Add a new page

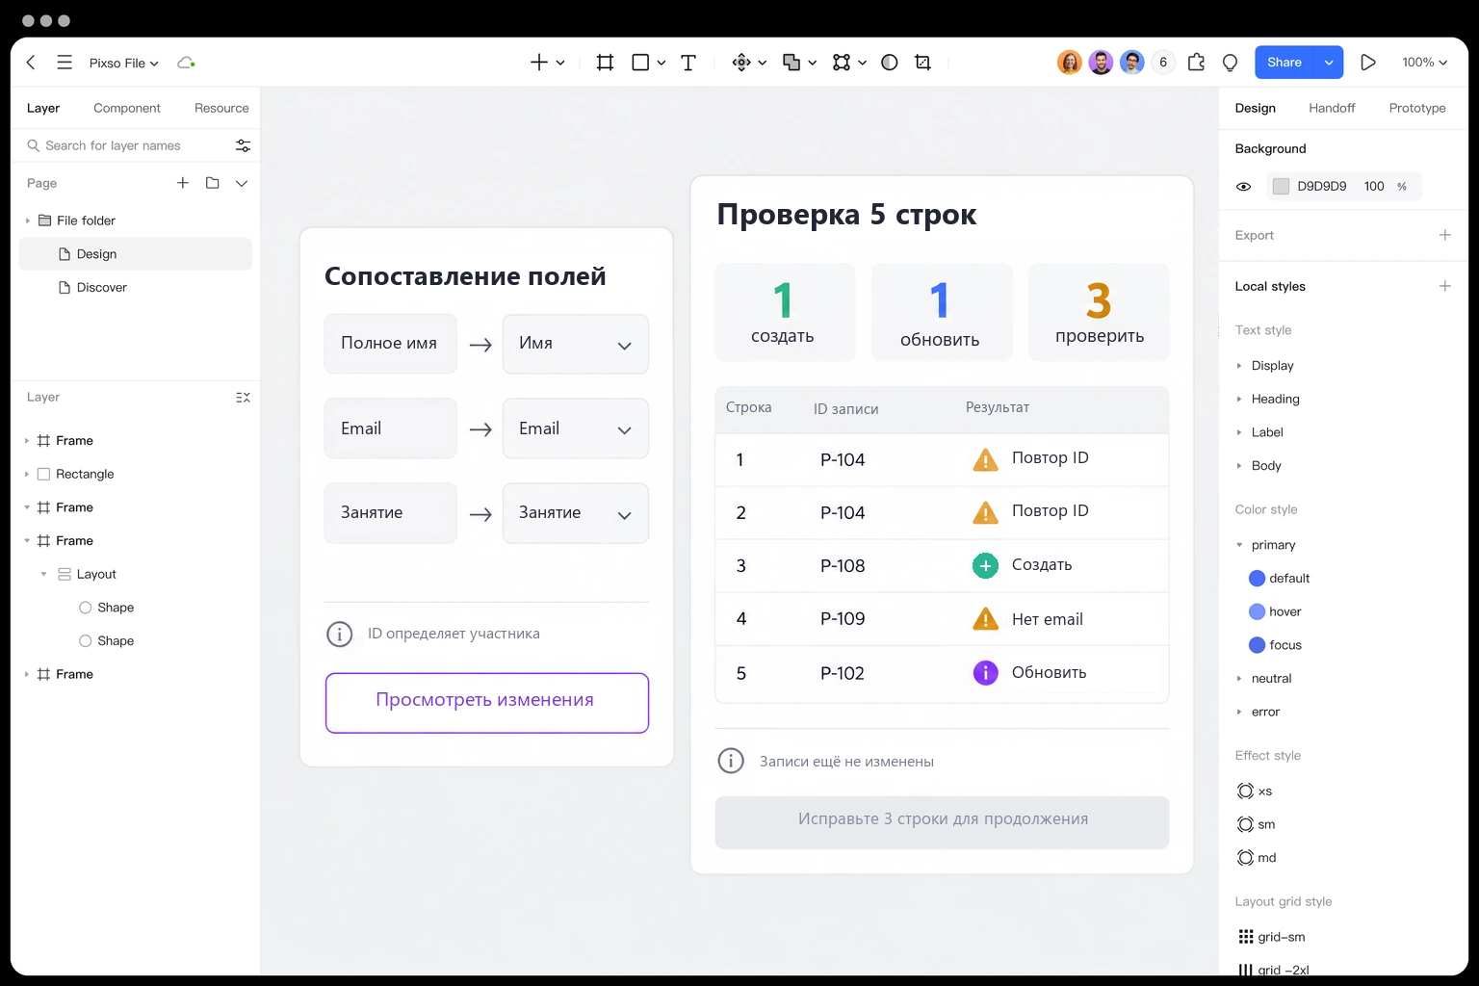183,183
